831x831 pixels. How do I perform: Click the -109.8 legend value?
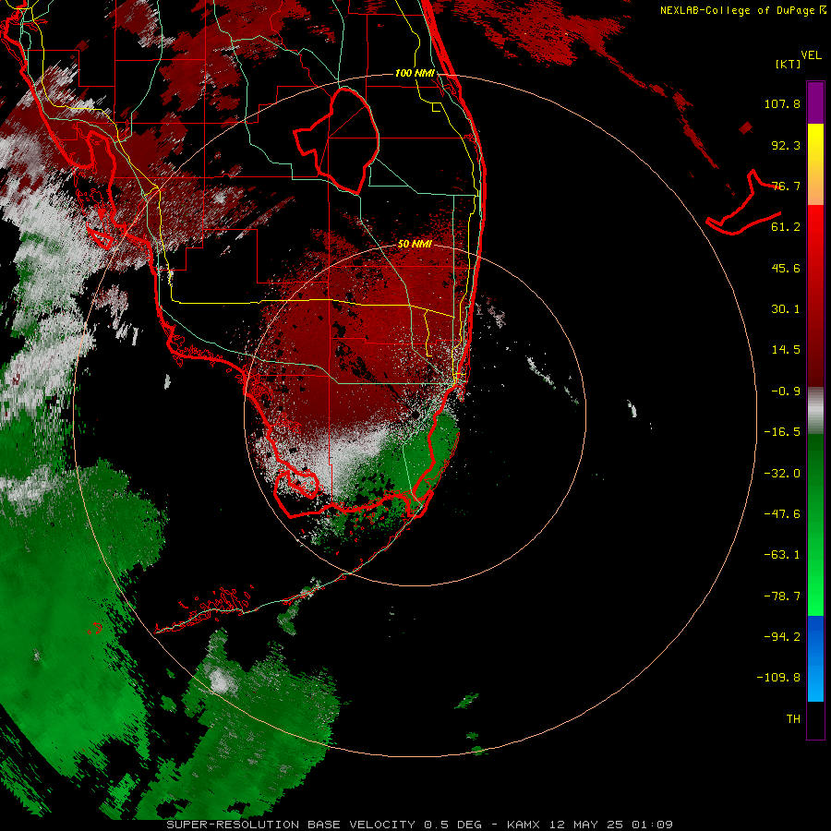point(778,678)
